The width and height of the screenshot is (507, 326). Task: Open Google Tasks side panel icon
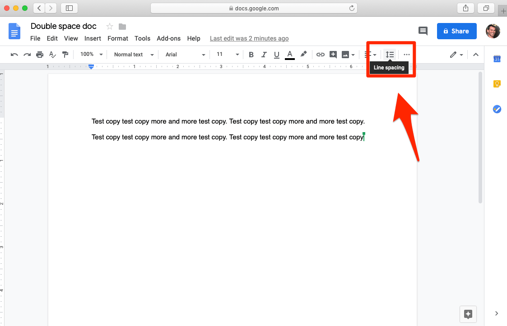tap(497, 109)
